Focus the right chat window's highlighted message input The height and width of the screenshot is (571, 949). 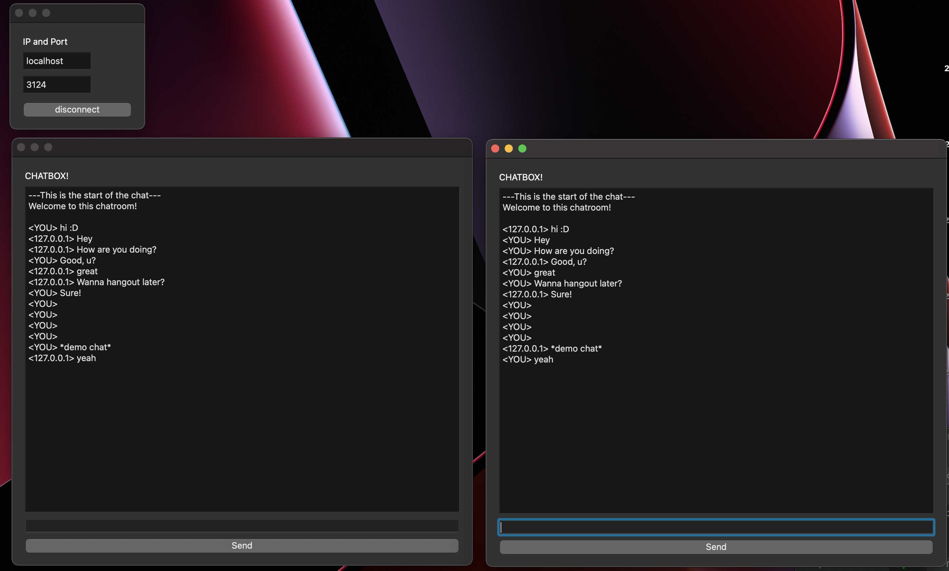(x=716, y=527)
